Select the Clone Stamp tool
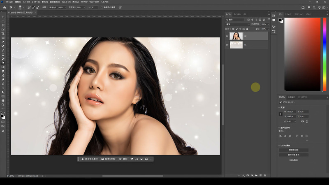Viewport: 329px width, 185px height. click(3, 55)
